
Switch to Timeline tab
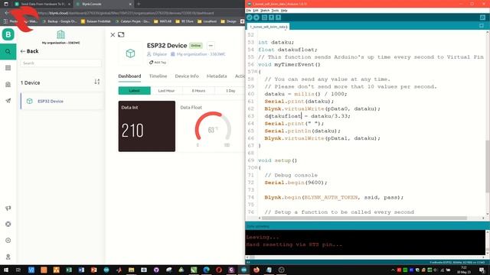[158, 76]
